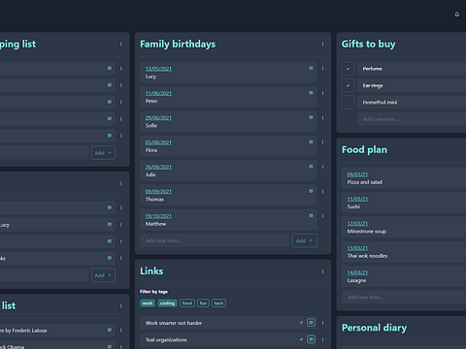The image size is (466, 349).
Task: Click the note icon on Matthew row
Action: (x=311, y=215)
